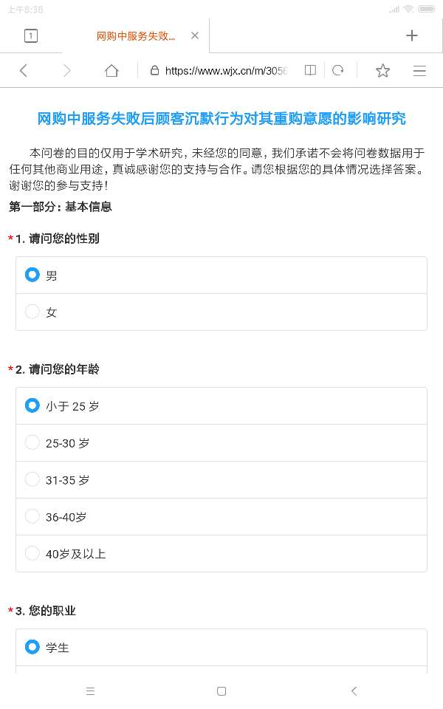Toggle reader mode icon
The height and width of the screenshot is (709, 443).
click(310, 70)
